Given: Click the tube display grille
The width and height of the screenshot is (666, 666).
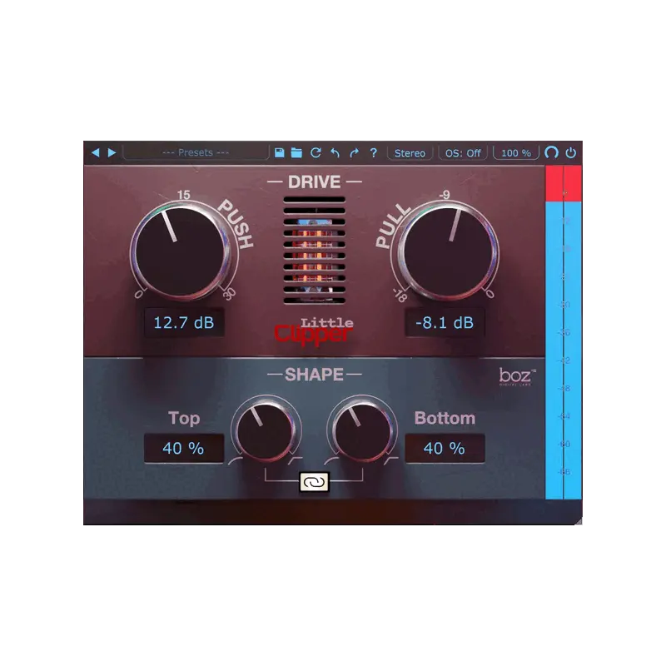Looking at the screenshot, I should [315, 251].
